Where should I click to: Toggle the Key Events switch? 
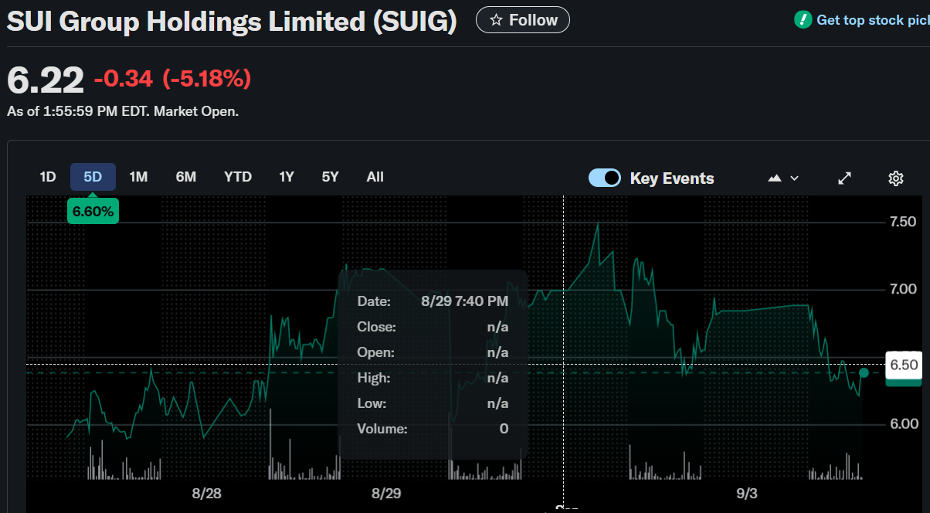605,178
